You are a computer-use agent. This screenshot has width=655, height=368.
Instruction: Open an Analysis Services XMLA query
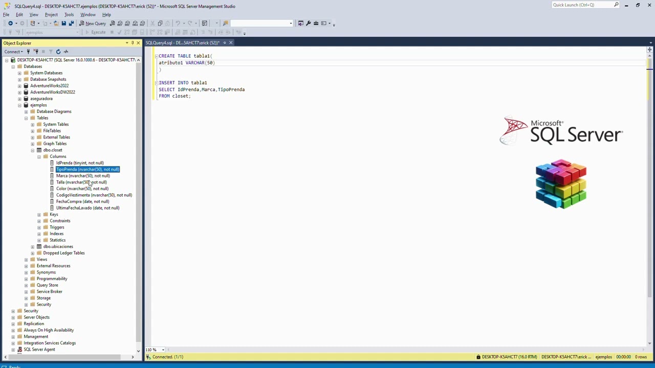[135, 23]
